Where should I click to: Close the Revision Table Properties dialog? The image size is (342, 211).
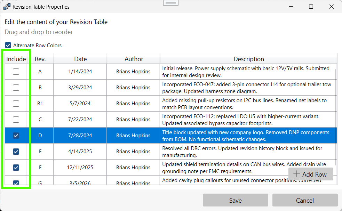(332, 7)
